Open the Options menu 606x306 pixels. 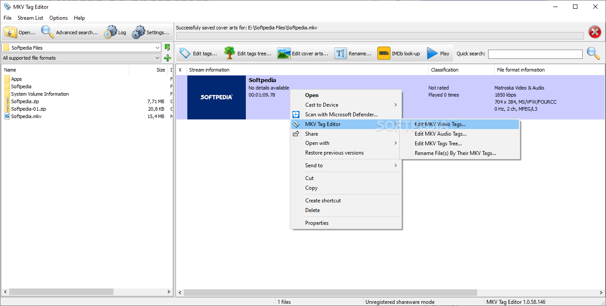point(58,18)
